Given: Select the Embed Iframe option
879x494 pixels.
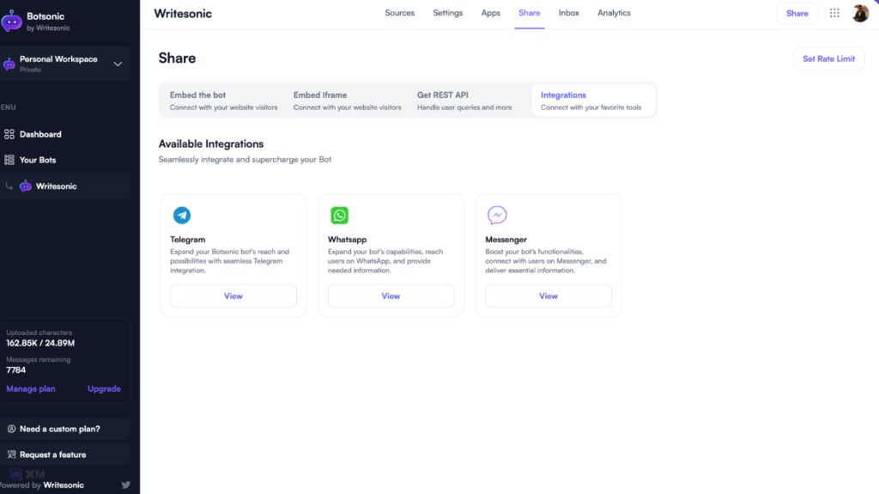Looking at the screenshot, I should point(347,101).
